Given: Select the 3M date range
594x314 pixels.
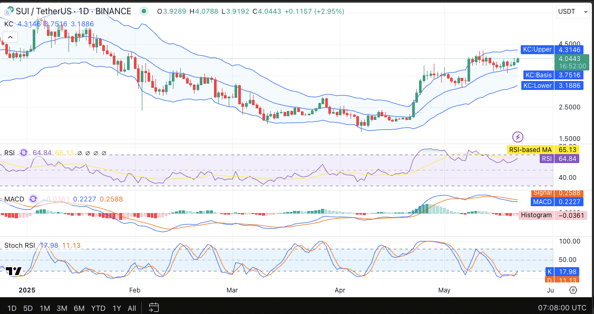Looking at the screenshot, I should pos(62,308).
